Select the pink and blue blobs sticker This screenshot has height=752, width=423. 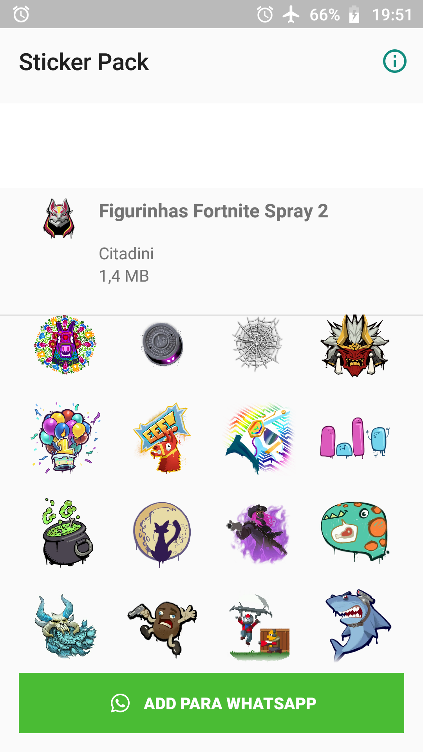click(x=354, y=438)
